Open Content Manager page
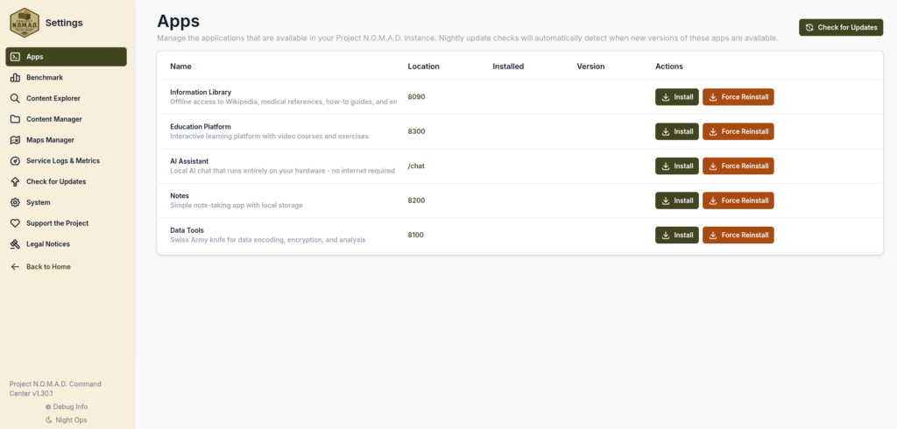897x429 pixels. coord(67,119)
